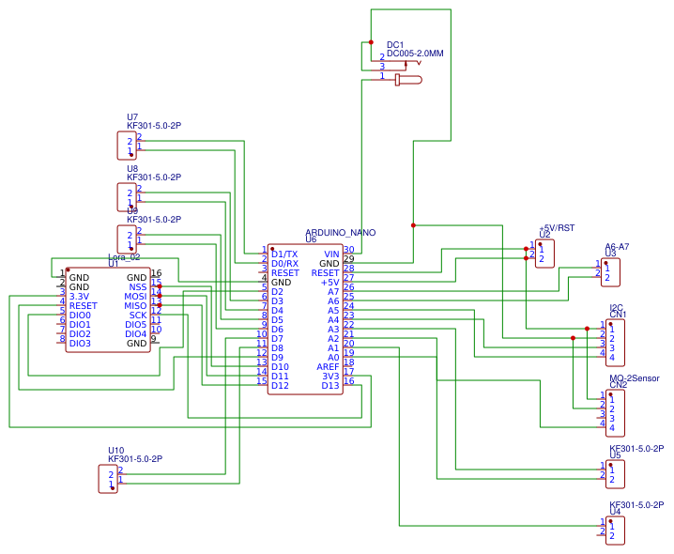Click pin number 30 on the Arduino
674x554 pixels.
pos(349,250)
